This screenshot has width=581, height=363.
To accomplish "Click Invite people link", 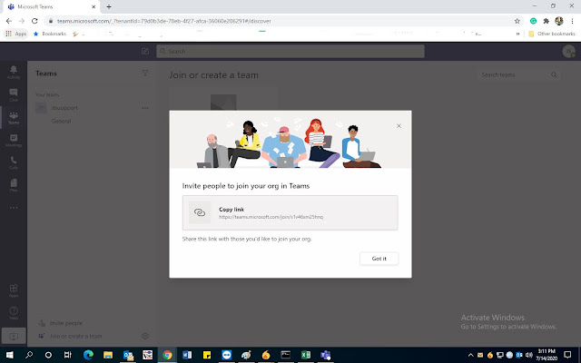I will point(66,323).
